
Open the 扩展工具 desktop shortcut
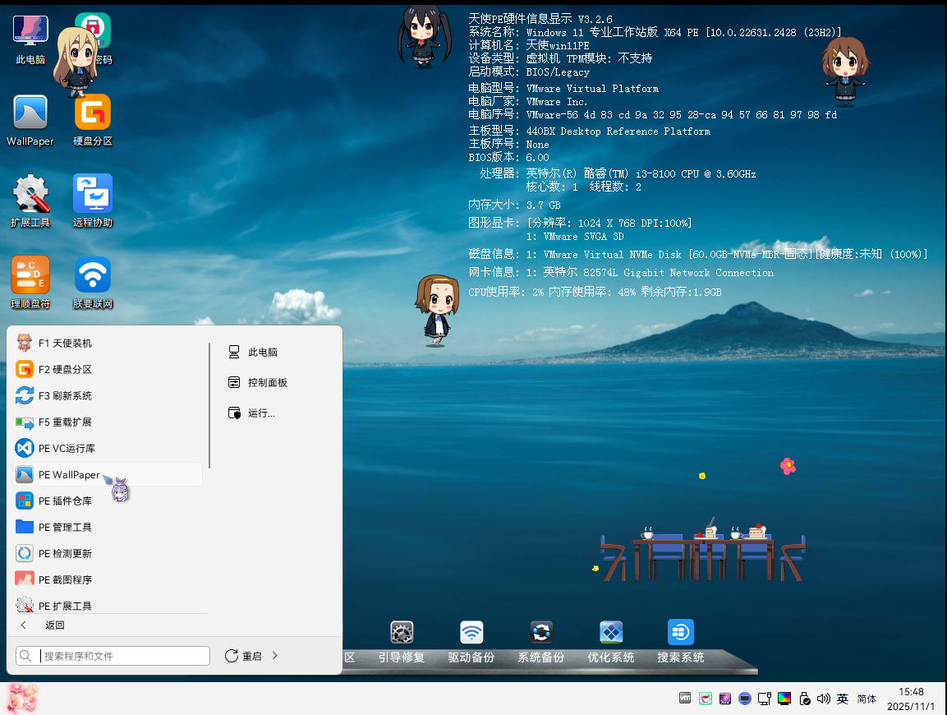point(30,194)
